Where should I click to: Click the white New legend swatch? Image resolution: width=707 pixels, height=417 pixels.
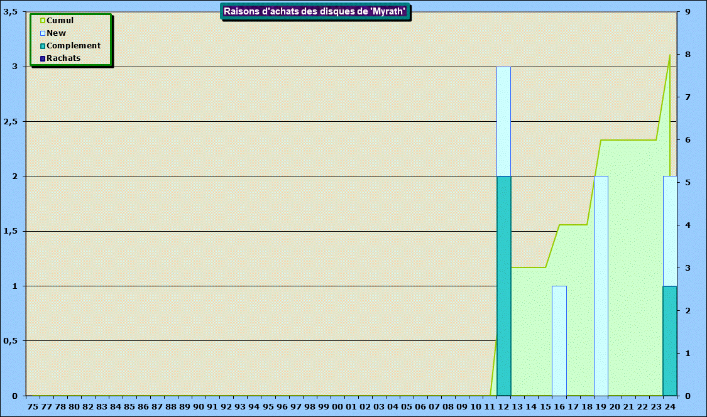point(43,33)
